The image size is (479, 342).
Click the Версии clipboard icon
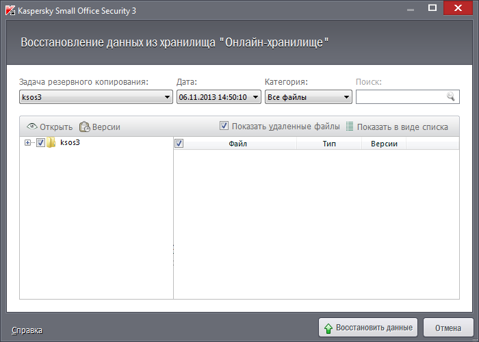click(x=85, y=127)
